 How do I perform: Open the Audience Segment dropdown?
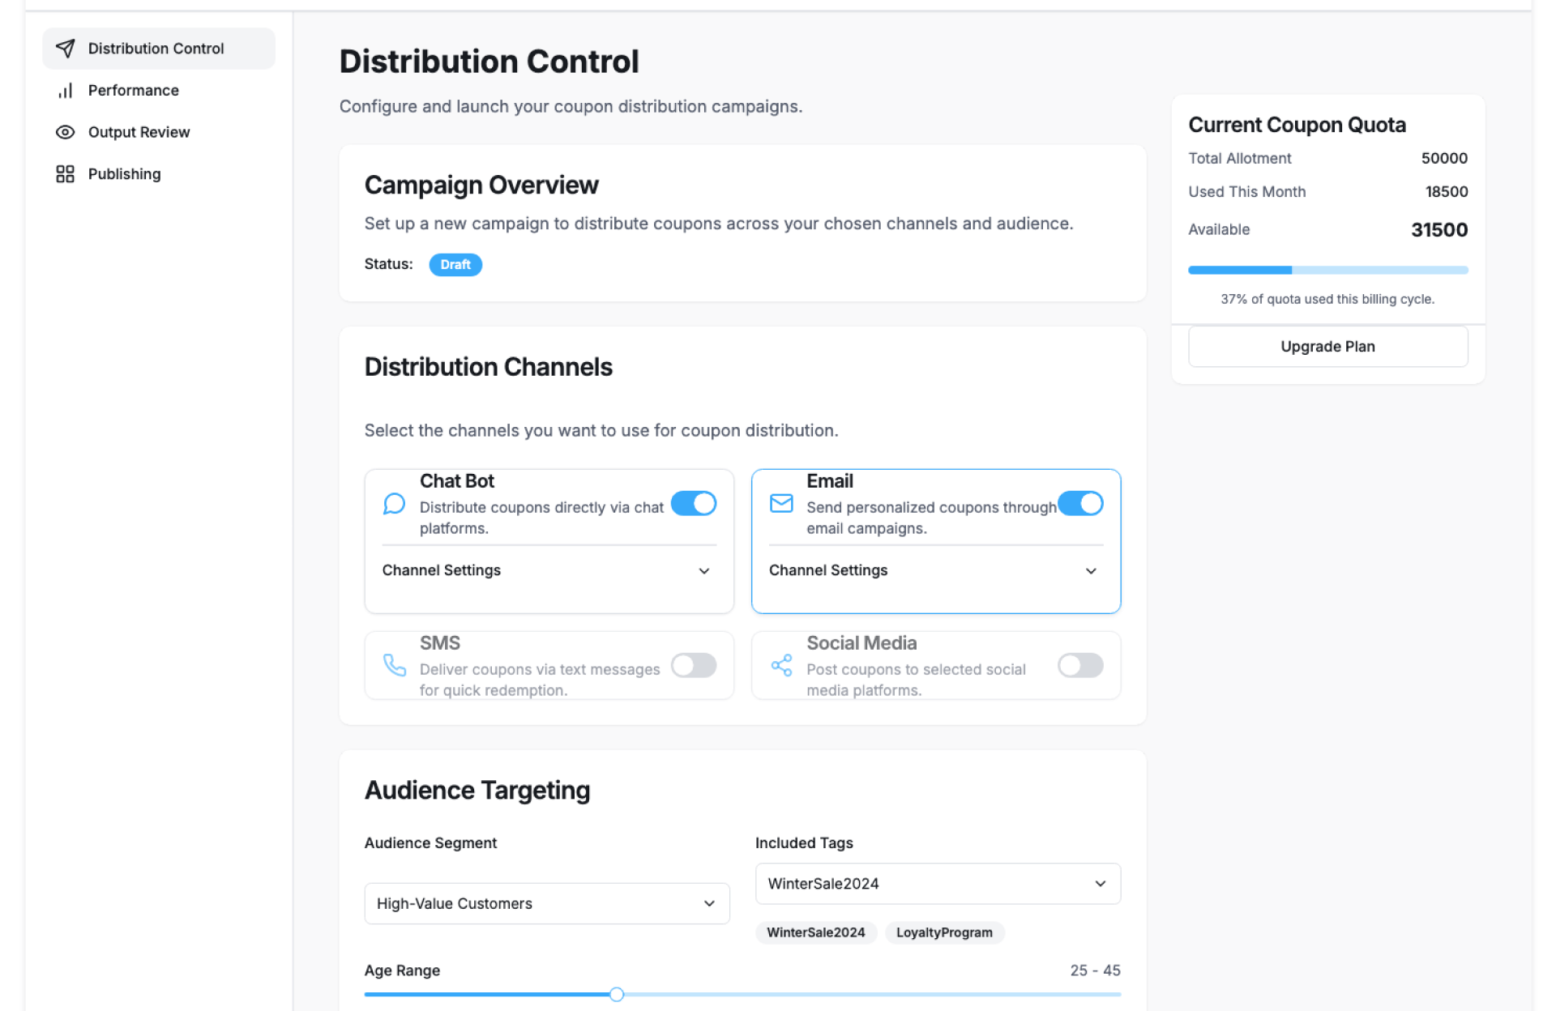547,903
